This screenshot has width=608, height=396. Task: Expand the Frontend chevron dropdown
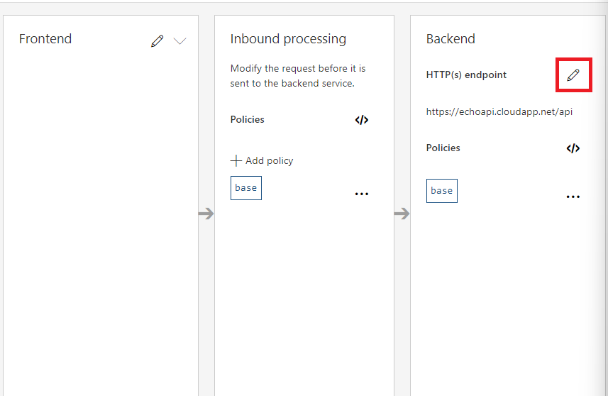click(x=179, y=40)
